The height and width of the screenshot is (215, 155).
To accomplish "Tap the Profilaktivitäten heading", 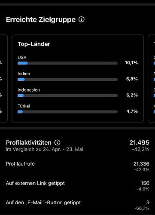I will coord(29,143).
